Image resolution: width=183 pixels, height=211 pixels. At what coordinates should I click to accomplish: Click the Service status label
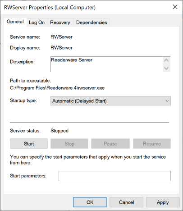25,131
